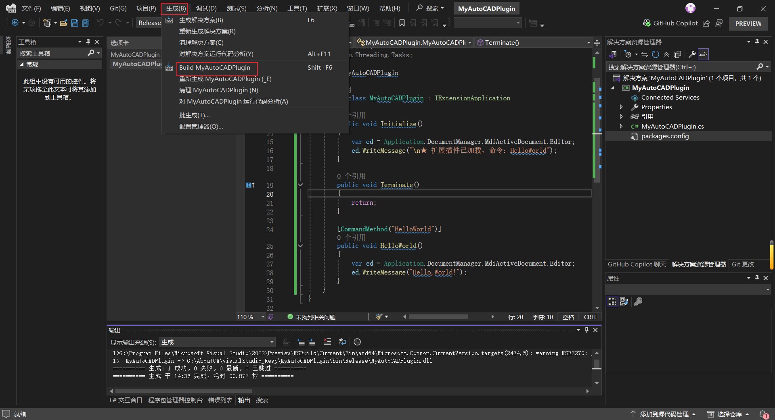
Task: Go to next message in the Output toolbar
Action: (312, 342)
